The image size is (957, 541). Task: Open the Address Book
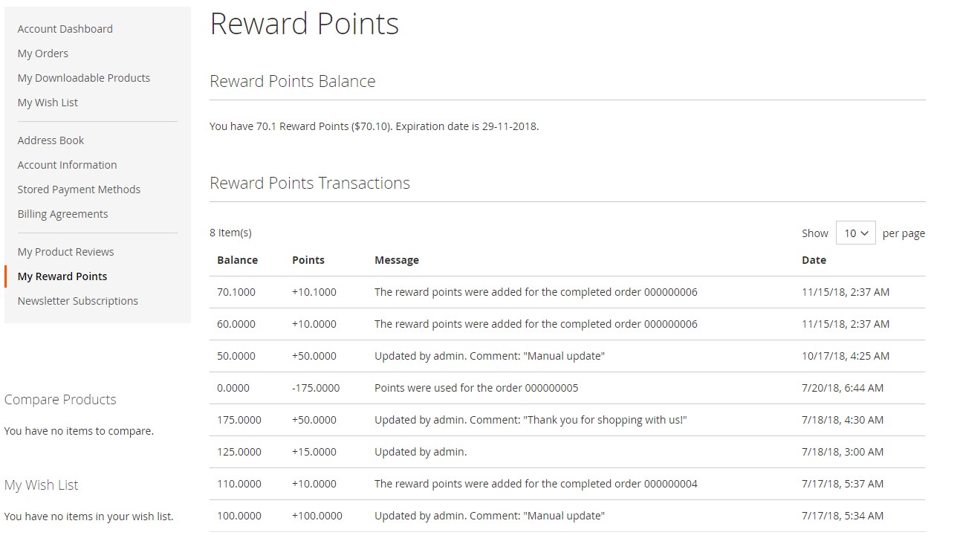51,140
